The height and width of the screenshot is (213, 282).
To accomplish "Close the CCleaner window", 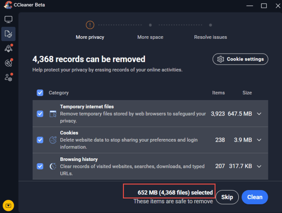I will point(278,6).
